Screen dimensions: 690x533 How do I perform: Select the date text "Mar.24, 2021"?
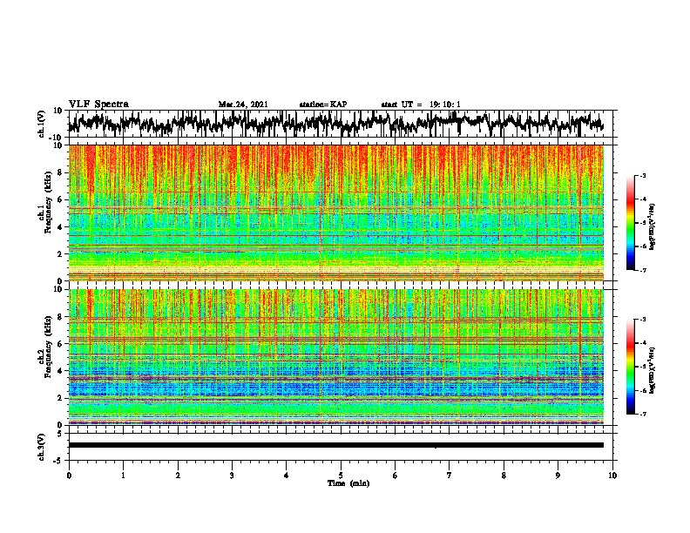pos(243,105)
